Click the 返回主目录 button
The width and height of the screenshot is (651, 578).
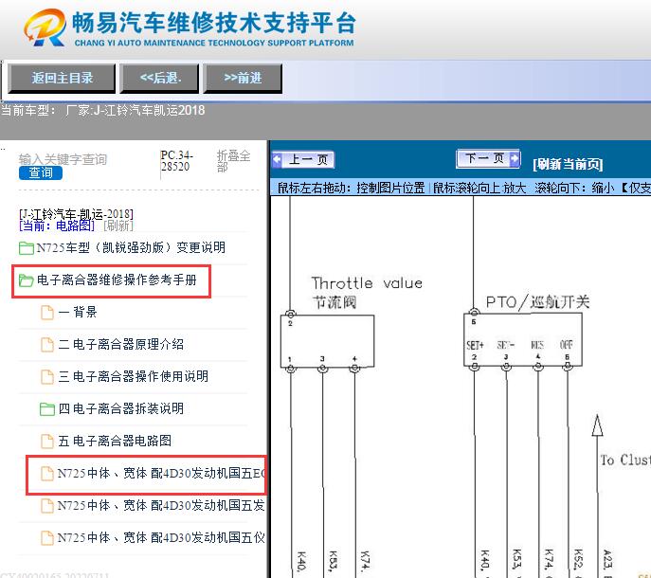(x=62, y=78)
